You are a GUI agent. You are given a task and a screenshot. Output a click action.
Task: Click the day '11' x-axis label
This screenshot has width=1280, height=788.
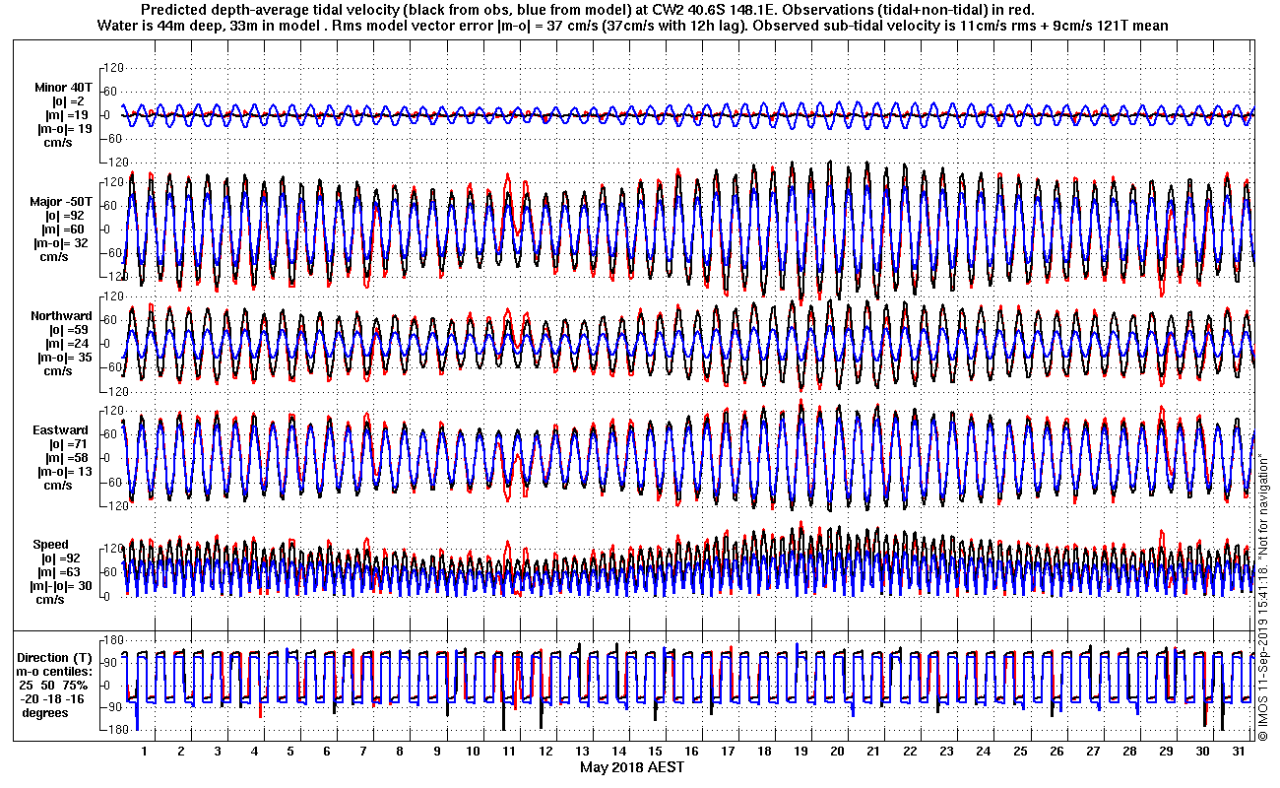[509, 752]
